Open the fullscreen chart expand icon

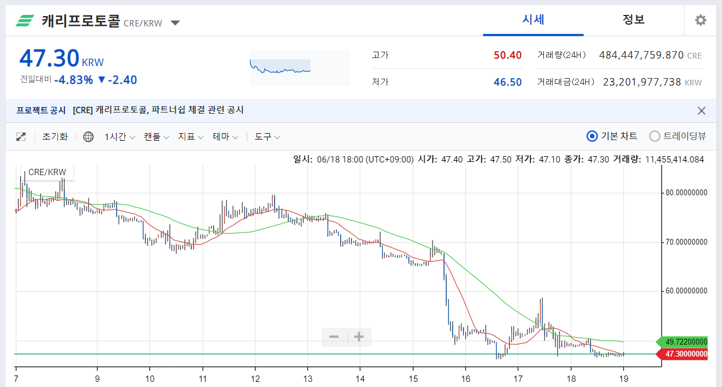click(21, 137)
